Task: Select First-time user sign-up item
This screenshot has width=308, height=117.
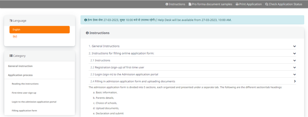Action: click(24, 93)
